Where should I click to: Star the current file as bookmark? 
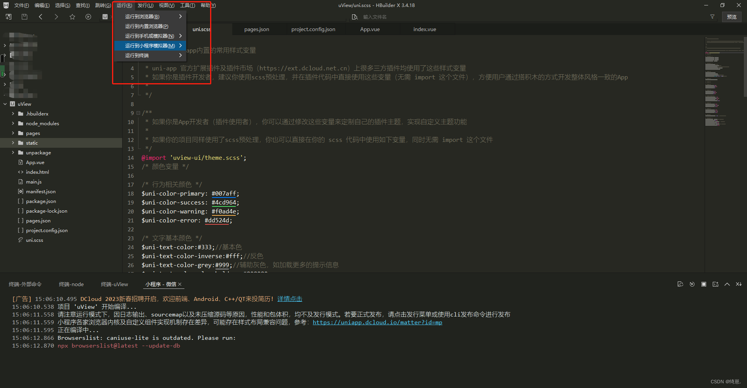72,17
